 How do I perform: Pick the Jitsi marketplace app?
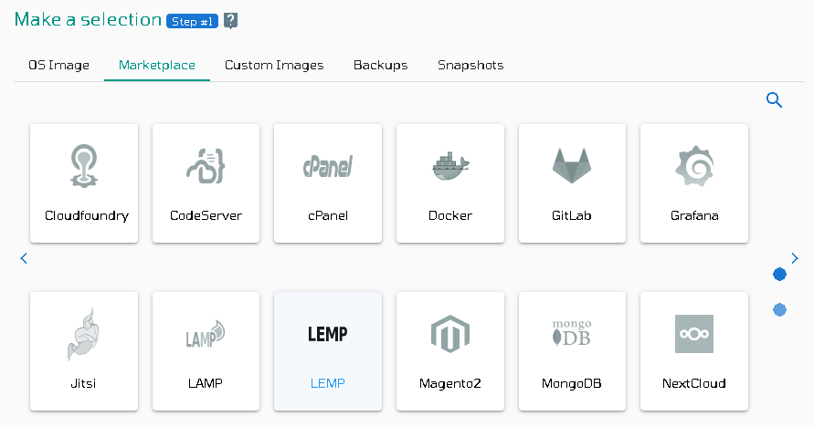click(x=84, y=351)
